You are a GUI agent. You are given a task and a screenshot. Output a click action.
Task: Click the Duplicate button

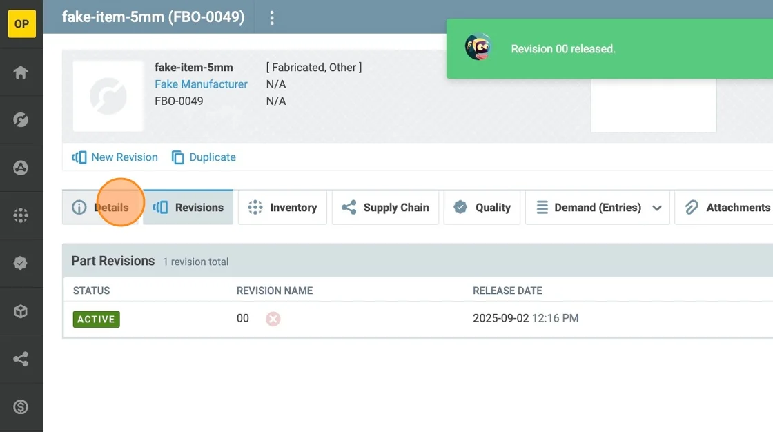(x=204, y=157)
